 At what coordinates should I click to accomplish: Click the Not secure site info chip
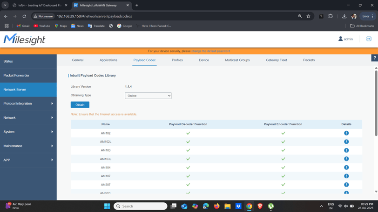click(x=43, y=16)
